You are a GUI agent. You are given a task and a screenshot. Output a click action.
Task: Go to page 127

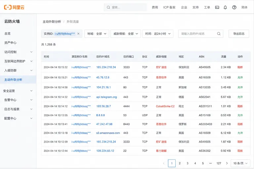(x=219, y=163)
